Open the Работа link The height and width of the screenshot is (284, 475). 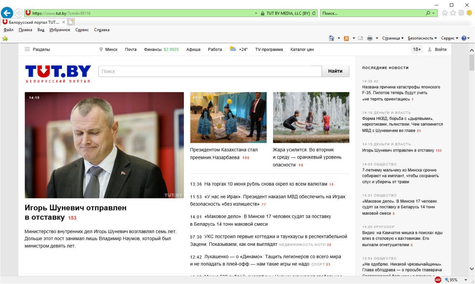(215, 49)
